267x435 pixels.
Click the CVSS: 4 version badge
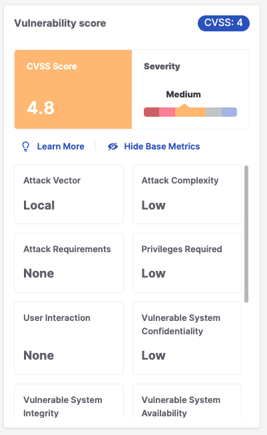click(x=224, y=23)
